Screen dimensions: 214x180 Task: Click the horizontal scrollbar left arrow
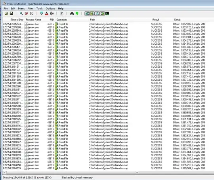pyautogui.click(x=4, y=172)
